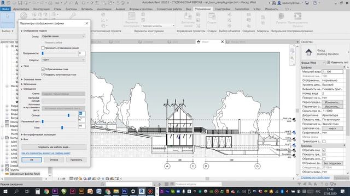Open Справка по свойствам link
350x196 pixels.
(x=315, y=177)
